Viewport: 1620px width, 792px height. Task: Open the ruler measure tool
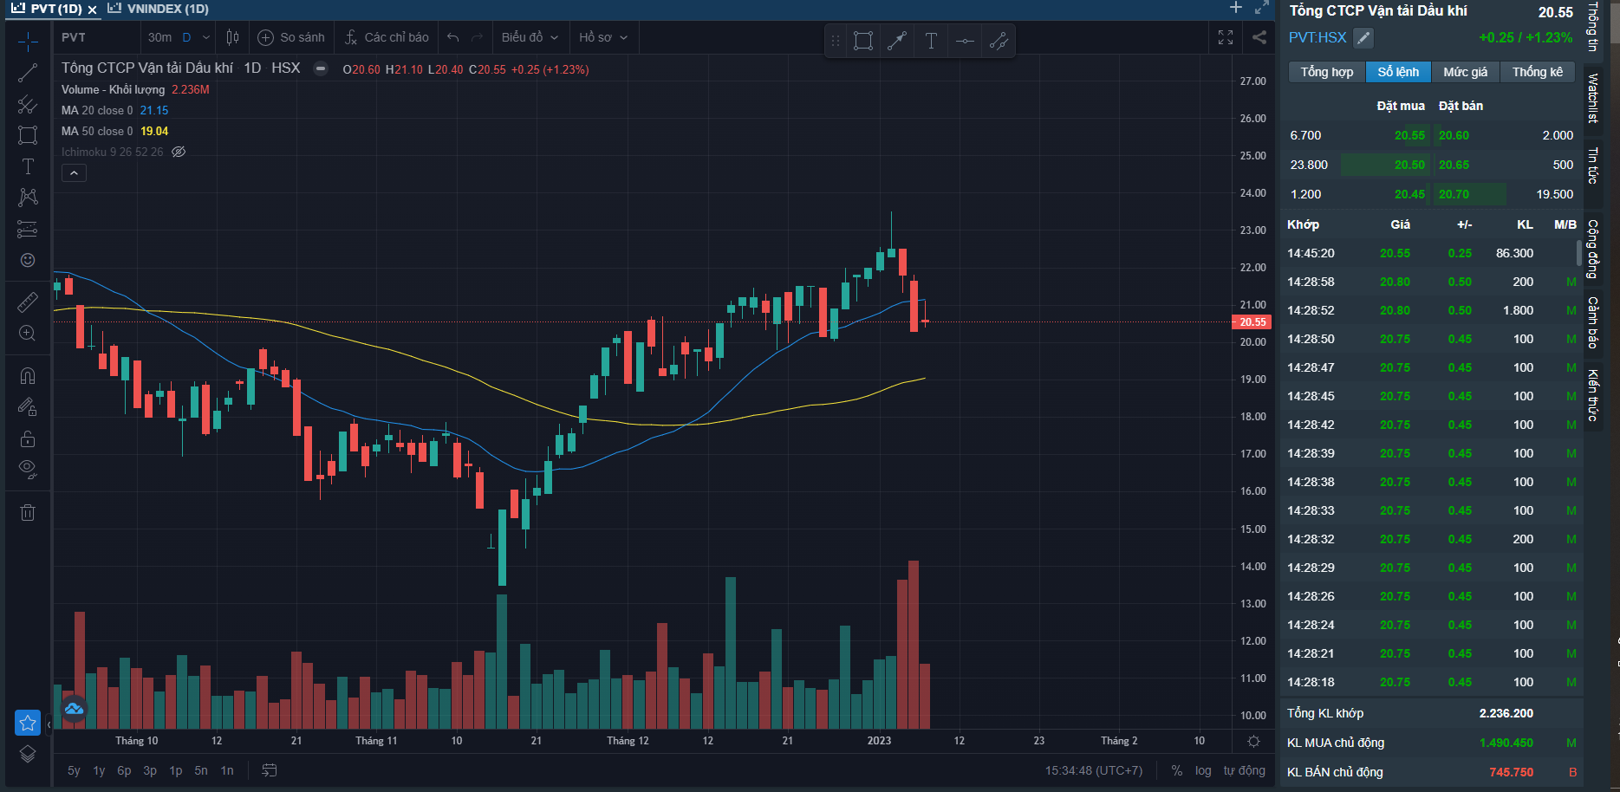[28, 302]
